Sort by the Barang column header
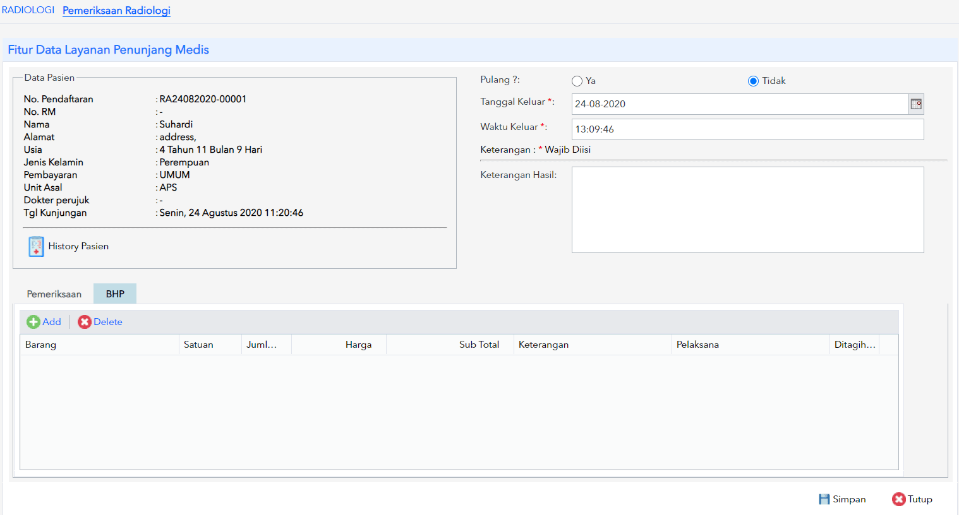This screenshot has height=515, width=959. pyautogui.click(x=100, y=345)
